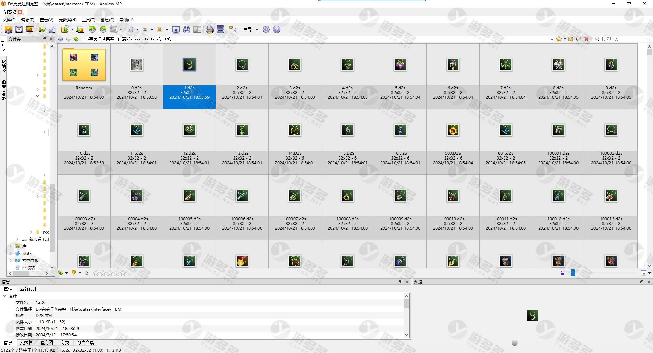Go back with blue left arrow
Viewport: 653px width, 353px height.
click(61, 39)
